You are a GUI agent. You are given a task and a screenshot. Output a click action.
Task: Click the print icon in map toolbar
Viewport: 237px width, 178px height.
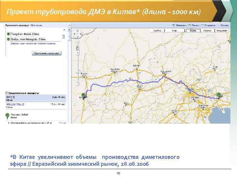coord(190,25)
